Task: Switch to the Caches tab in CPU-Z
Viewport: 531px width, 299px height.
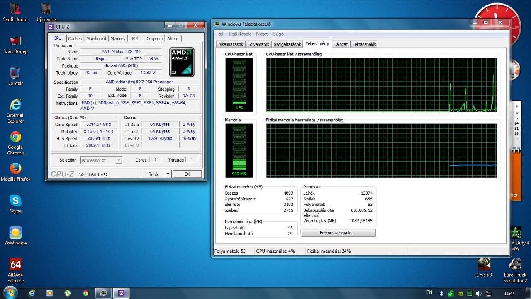Action: click(75, 39)
